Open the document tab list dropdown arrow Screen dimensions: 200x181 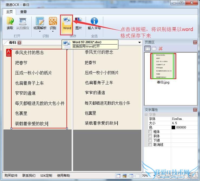[x=139, y=42]
